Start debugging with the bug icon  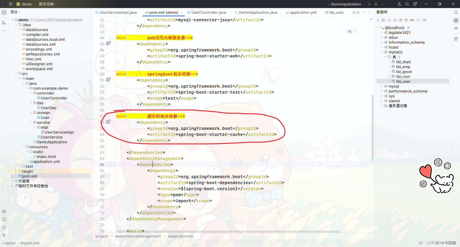376,4
